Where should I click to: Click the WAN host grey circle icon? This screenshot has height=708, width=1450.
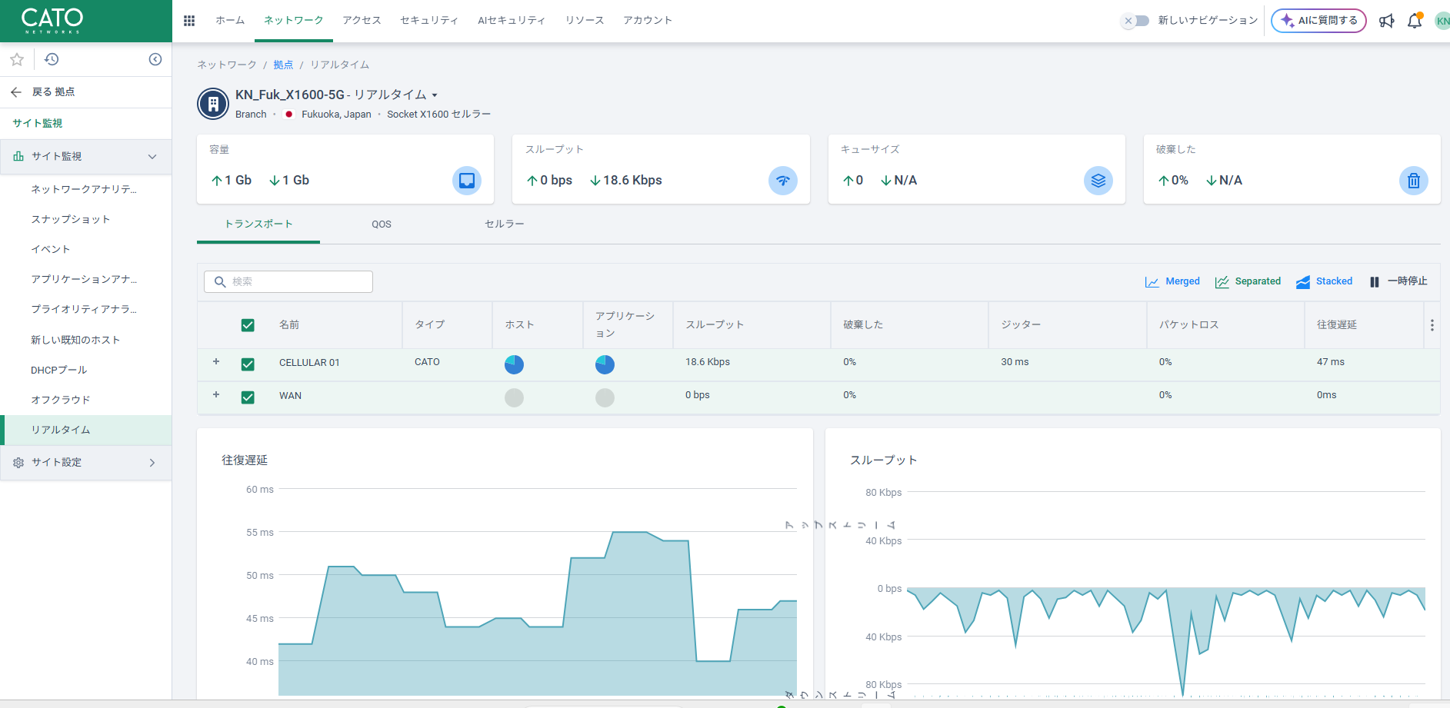pyautogui.click(x=514, y=397)
